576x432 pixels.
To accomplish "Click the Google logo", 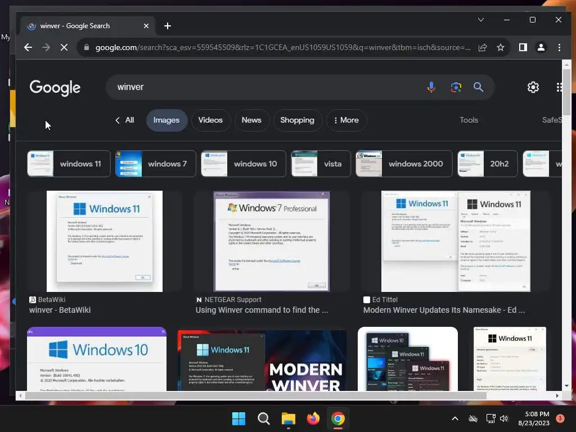I will [x=55, y=87].
